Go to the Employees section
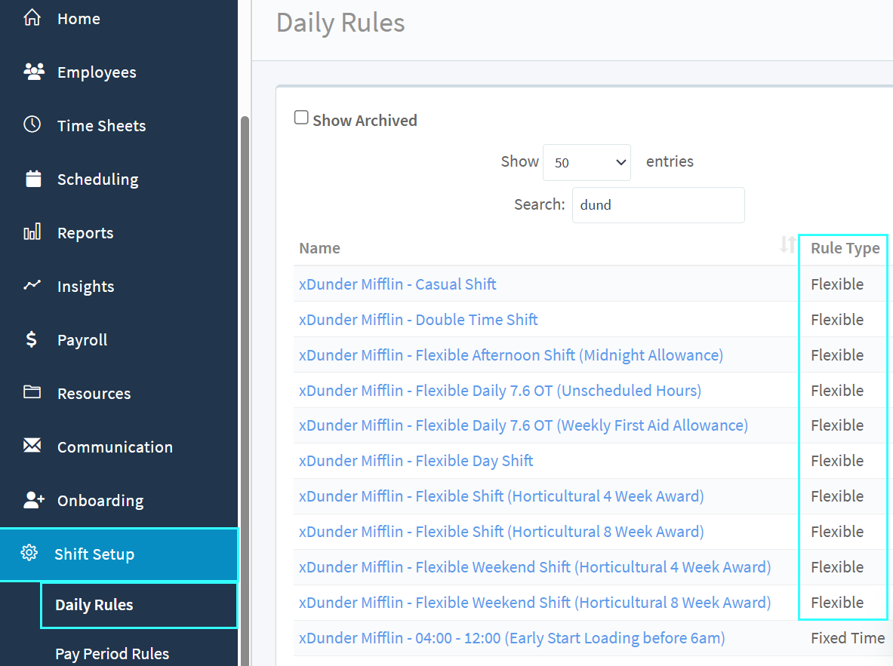This screenshot has height=666, width=893. click(97, 72)
